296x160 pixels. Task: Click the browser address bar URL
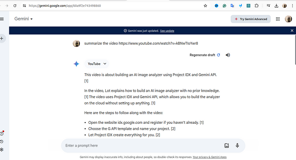[x=65, y=5]
